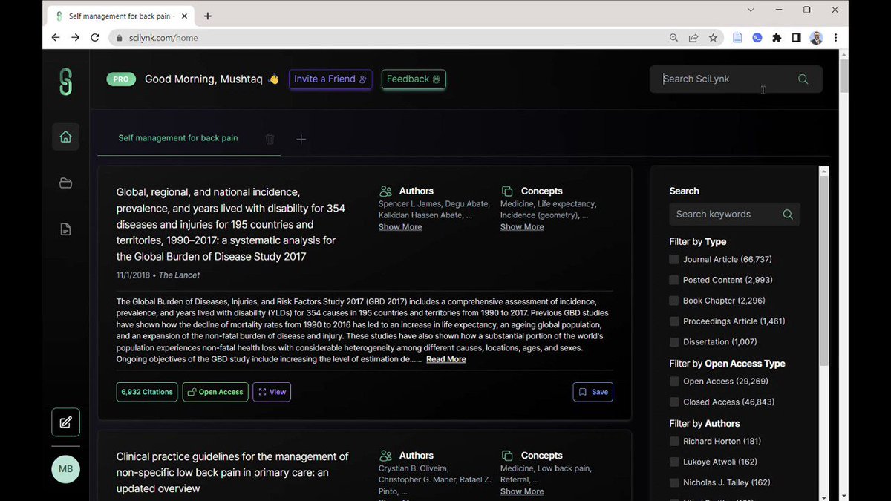Open the Global, regional, and national incidence paper title

click(231, 224)
